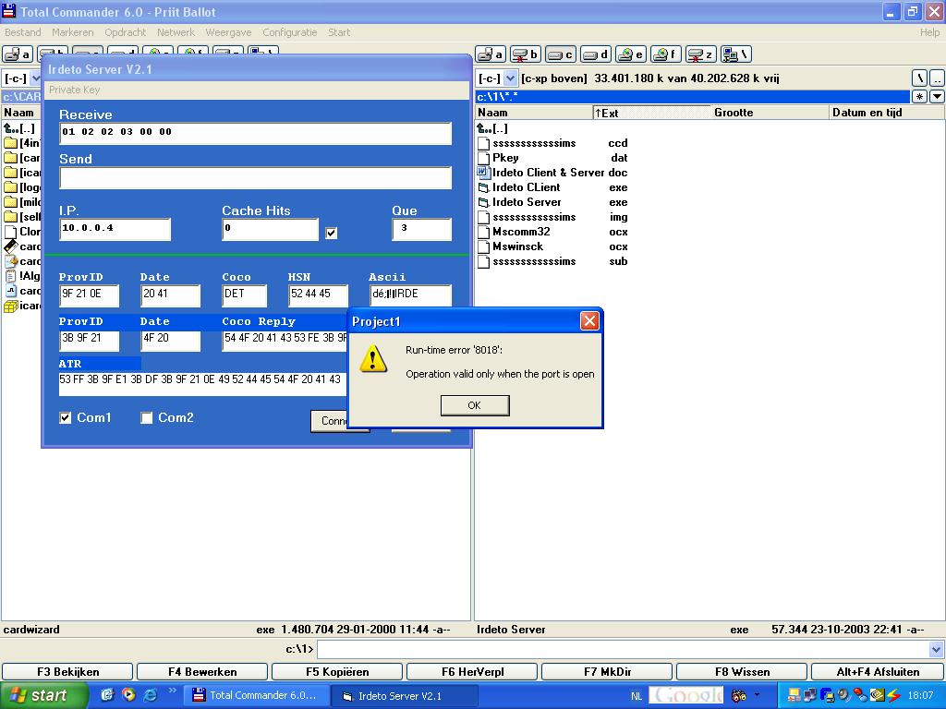Click the Mswinsck ocx file icon
This screenshot has height=709, width=946.
tap(483, 246)
